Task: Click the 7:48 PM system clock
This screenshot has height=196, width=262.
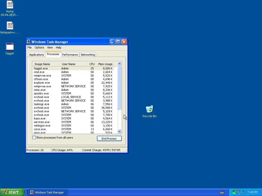Action: tap(253, 192)
